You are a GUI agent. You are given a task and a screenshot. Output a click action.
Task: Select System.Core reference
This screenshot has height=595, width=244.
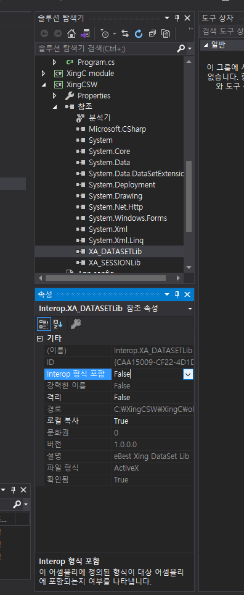click(109, 151)
